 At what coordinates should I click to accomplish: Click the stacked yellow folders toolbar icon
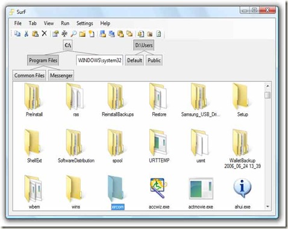coord(121,34)
